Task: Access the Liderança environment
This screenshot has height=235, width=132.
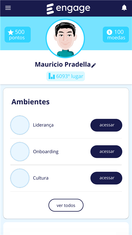Action: pyautogui.click(x=106, y=125)
